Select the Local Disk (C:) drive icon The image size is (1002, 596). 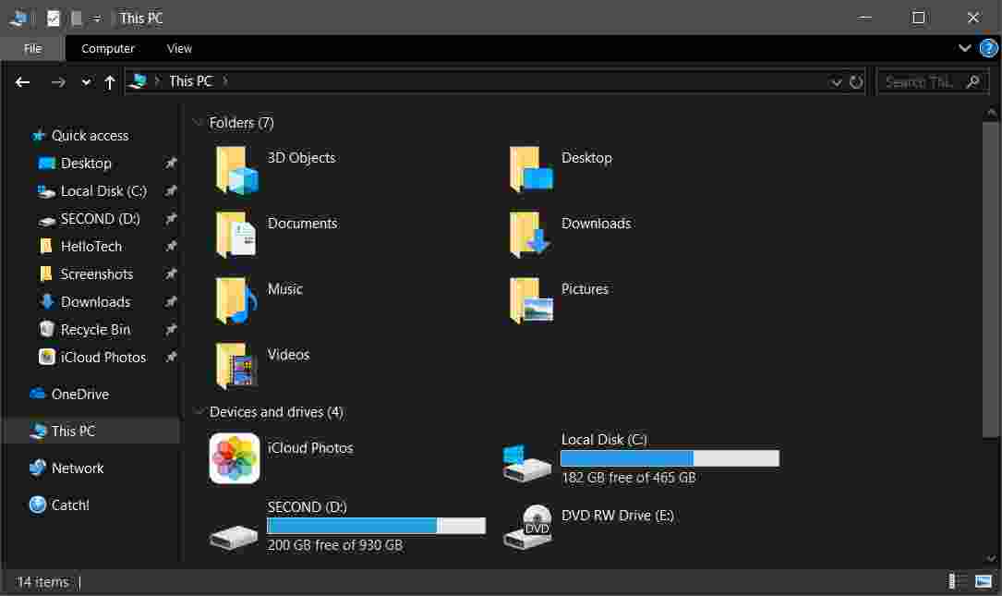pyautogui.click(x=527, y=464)
